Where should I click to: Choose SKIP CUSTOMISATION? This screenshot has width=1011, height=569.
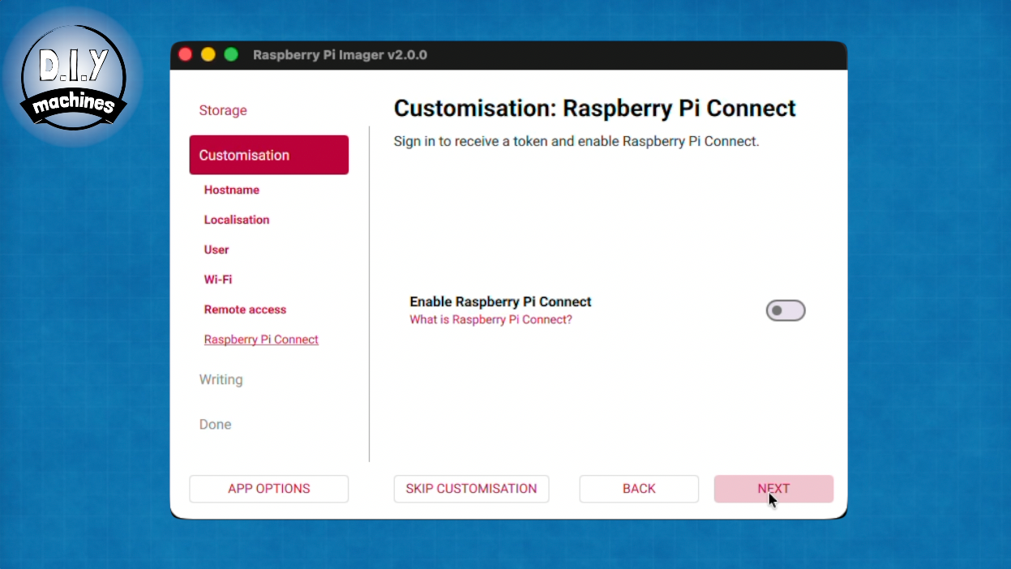pyautogui.click(x=471, y=489)
